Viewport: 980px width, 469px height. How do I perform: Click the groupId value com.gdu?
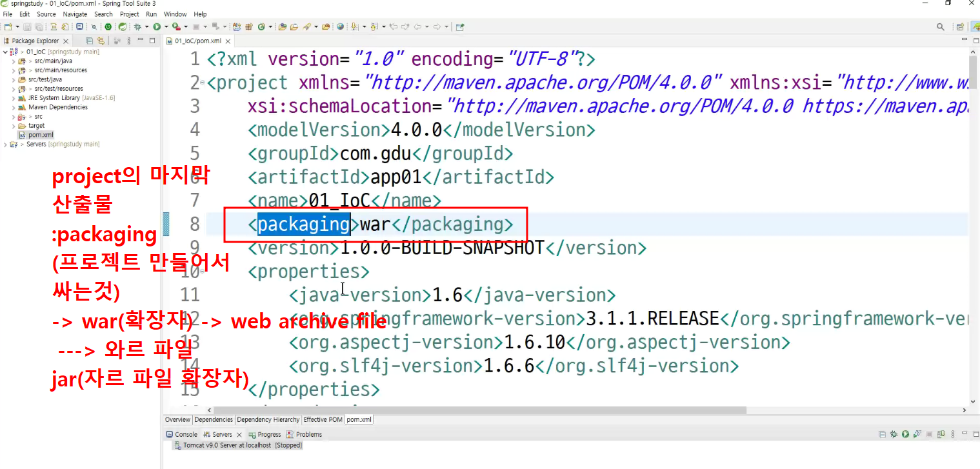point(376,154)
